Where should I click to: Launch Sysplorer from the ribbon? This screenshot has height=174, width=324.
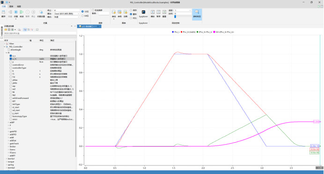pyautogui.click(x=143, y=12)
